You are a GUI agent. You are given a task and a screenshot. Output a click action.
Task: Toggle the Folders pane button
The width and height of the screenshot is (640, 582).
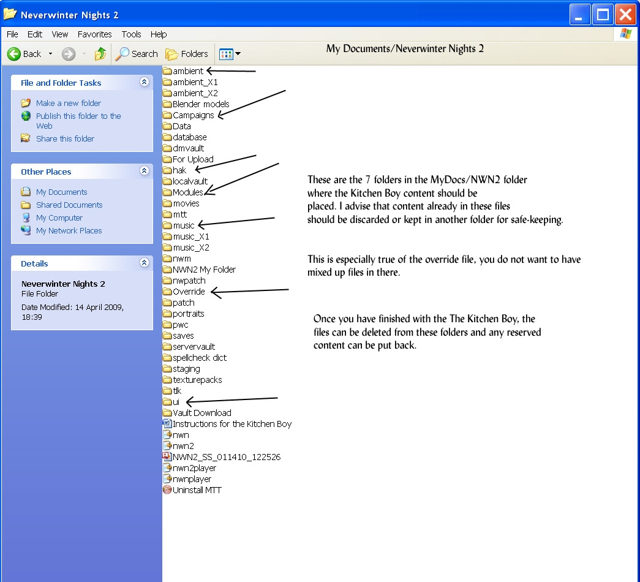(187, 54)
